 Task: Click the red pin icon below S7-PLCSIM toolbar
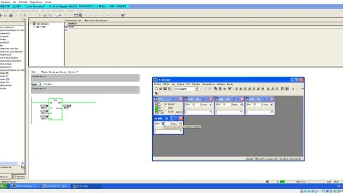click(x=156, y=93)
